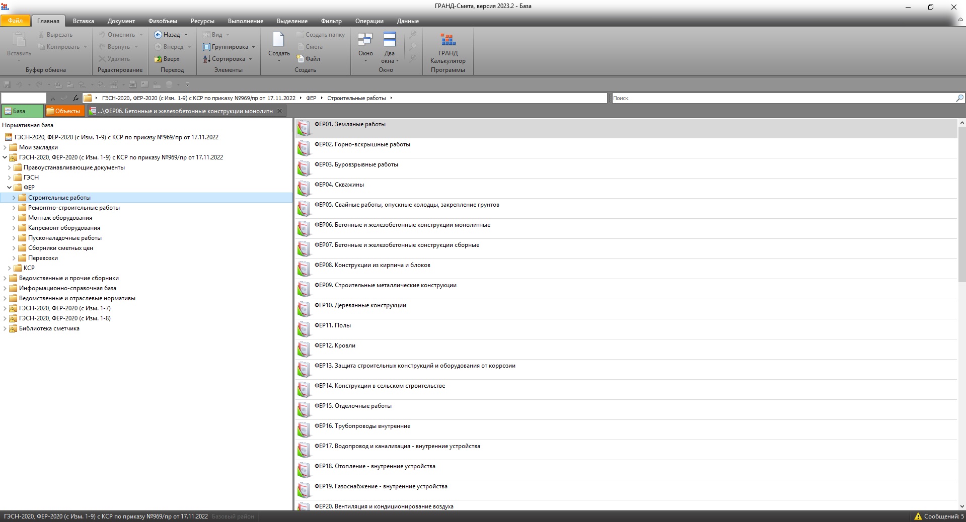The image size is (966, 522).
Task: Click the ФЕР08 book icon
Action: (304, 269)
